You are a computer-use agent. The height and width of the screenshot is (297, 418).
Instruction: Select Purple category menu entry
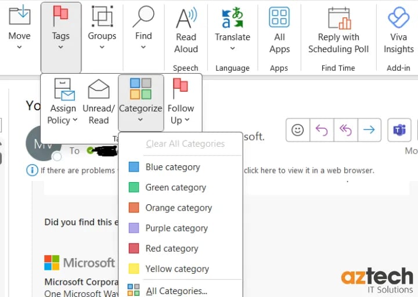[x=181, y=228]
